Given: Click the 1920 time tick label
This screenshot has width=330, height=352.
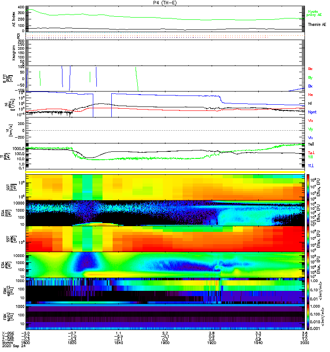Looking at the screenshot, I should [x=212, y=343].
